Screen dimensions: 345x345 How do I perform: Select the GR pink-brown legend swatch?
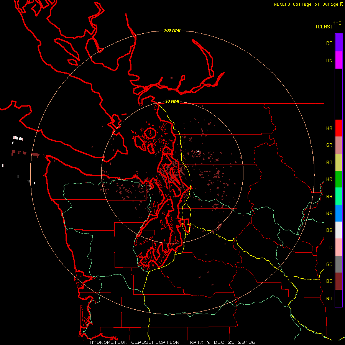[338, 145]
